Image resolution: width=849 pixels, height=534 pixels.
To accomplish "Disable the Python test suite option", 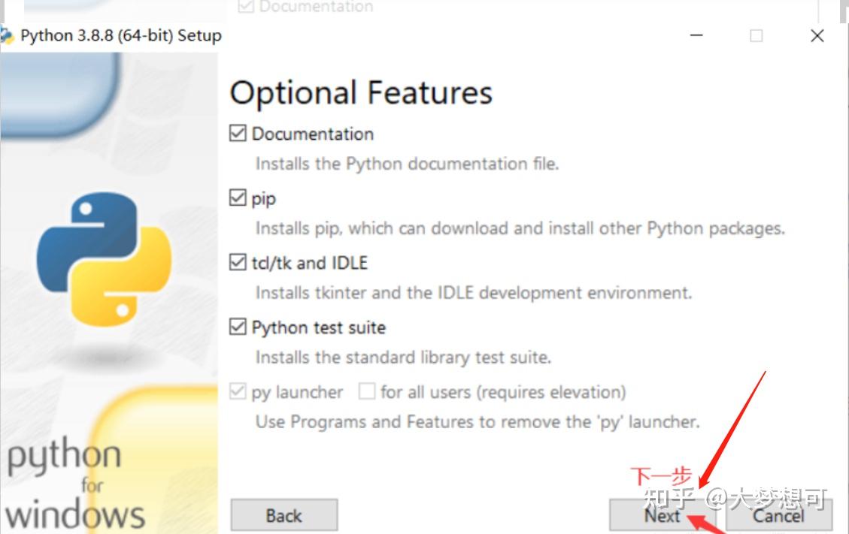I will tap(238, 327).
